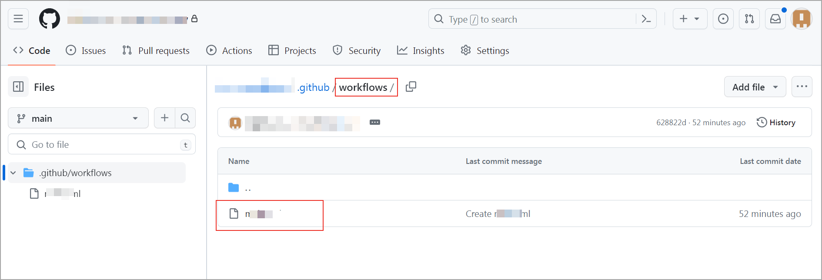Select .github/workflows folder in file tree
822x280 pixels.
point(97,173)
